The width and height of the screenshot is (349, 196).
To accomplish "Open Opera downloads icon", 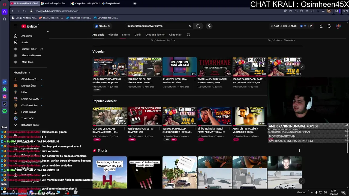I will click(x=318, y=11).
